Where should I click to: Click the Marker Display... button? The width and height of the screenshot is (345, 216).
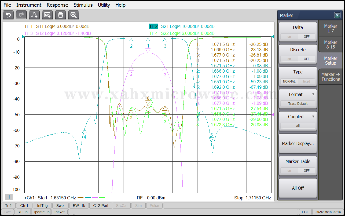pyautogui.click(x=298, y=143)
